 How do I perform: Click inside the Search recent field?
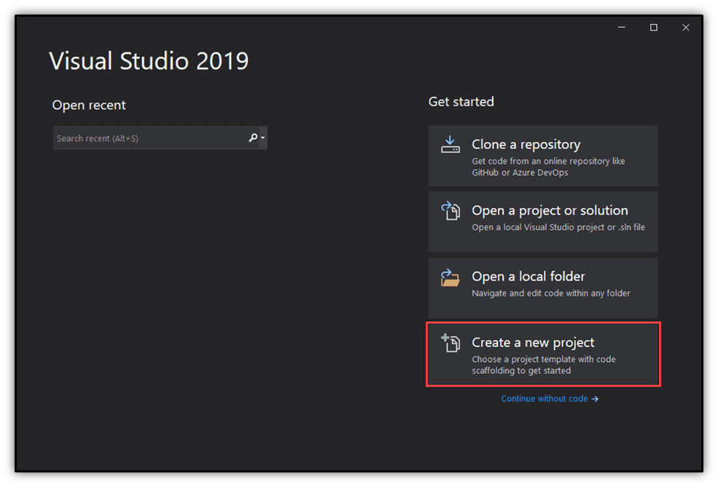pyautogui.click(x=146, y=138)
